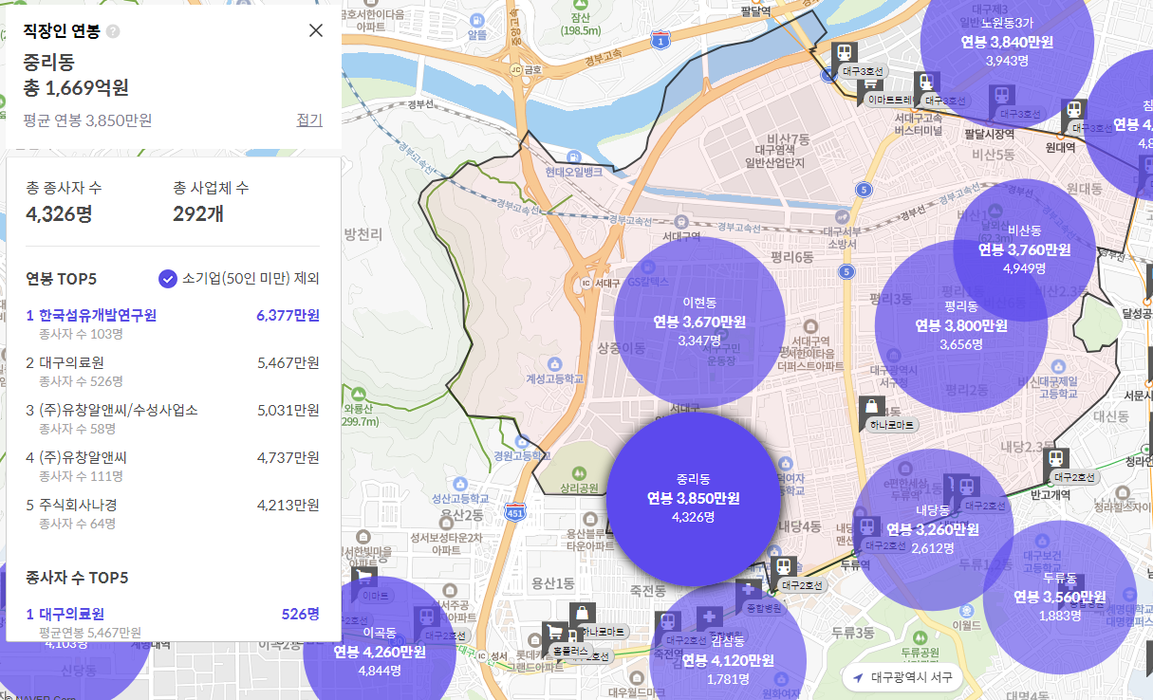
Task: Select 5 주식회사나경 row
Action: (173, 513)
